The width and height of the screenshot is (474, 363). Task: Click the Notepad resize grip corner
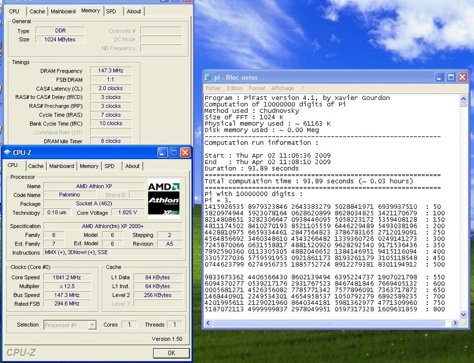(464, 323)
